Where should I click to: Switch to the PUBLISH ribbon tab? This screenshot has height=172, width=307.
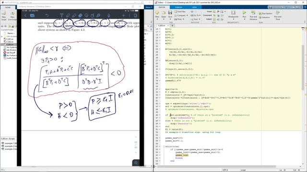click(178, 7)
